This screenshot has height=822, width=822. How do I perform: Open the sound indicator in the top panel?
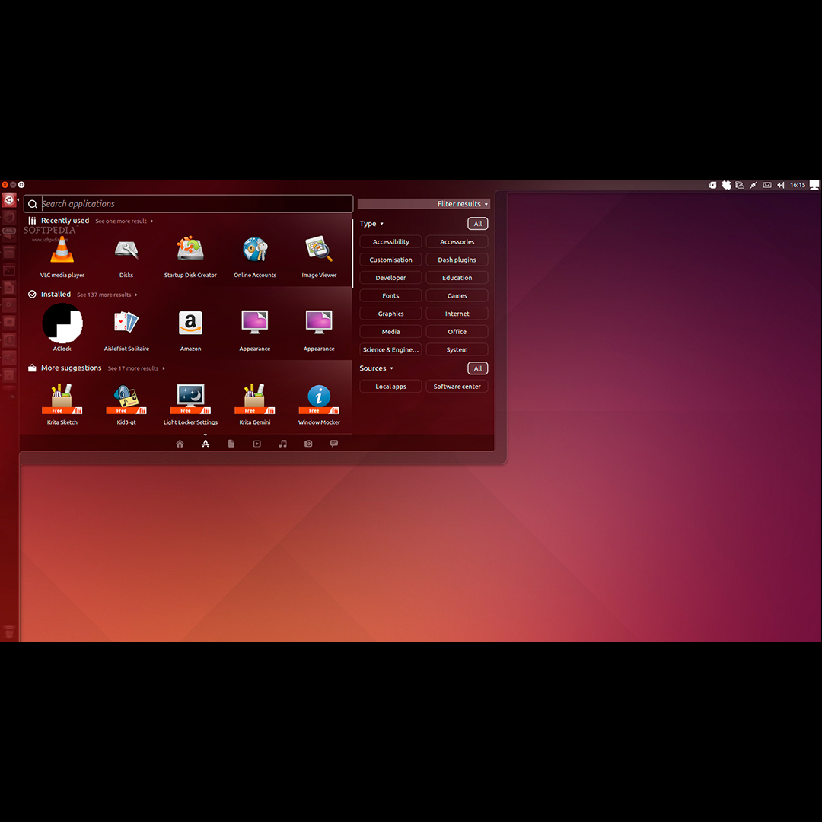coord(780,184)
